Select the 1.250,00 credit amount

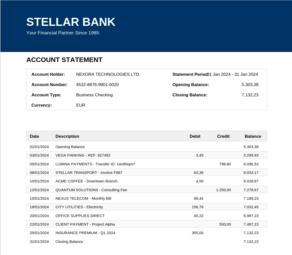point(223,190)
